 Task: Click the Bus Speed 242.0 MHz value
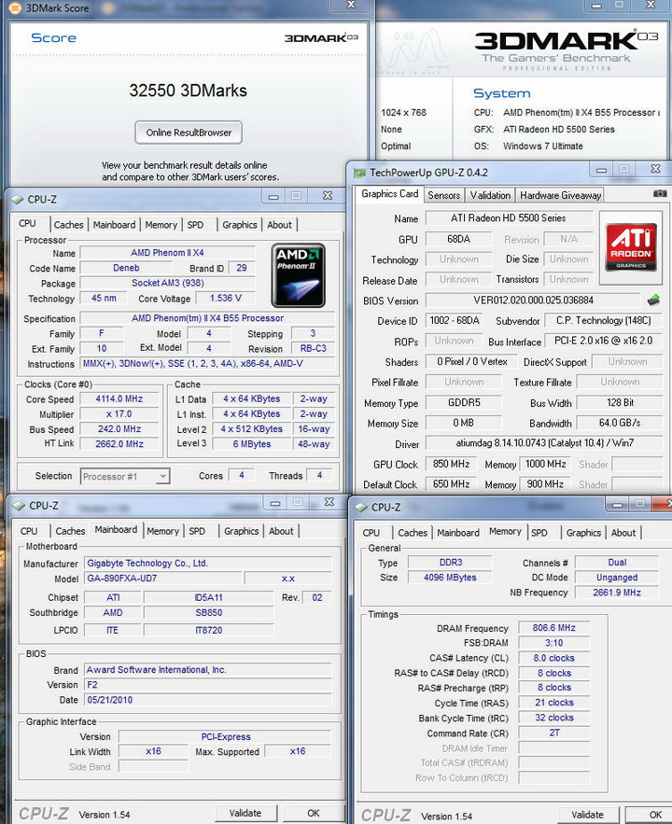point(119,429)
